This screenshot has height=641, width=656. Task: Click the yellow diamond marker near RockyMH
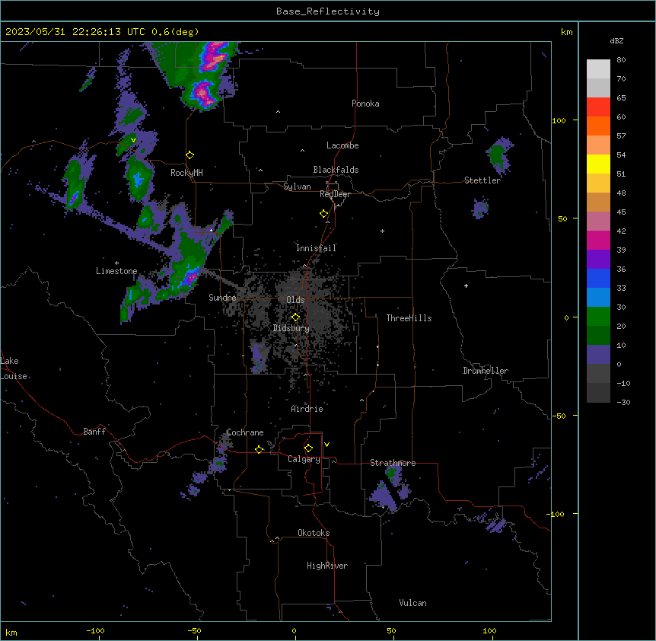click(189, 155)
